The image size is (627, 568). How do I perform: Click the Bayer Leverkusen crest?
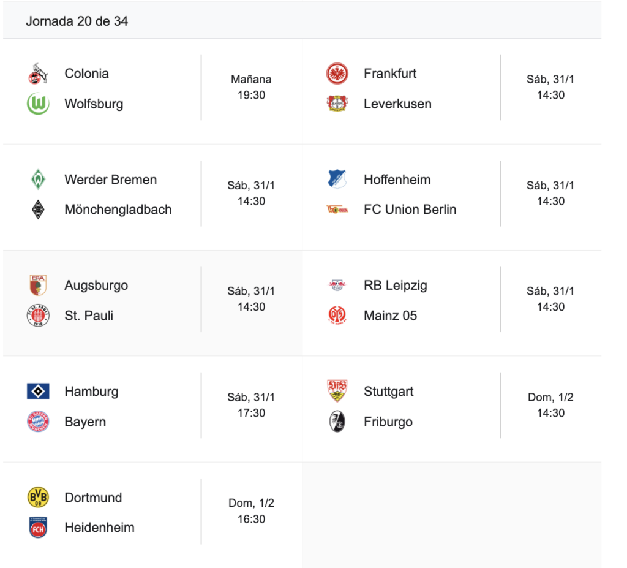[337, 104]
